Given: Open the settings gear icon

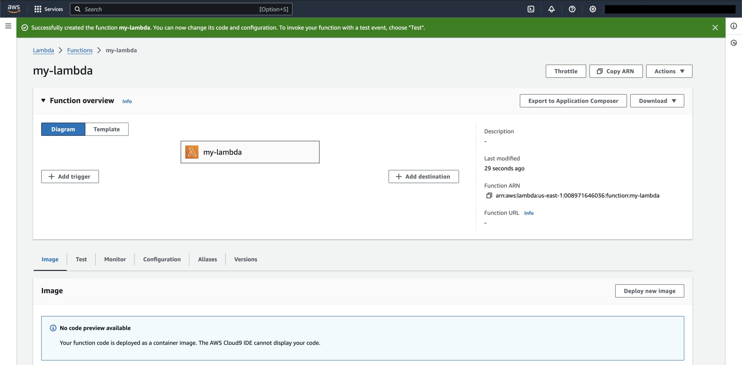Looking at the screenshot, I should click(592, 9).
